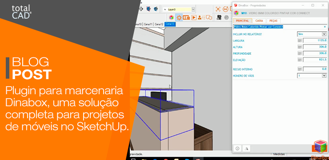The height and width of the screenshot is (160, 329).
Task: Click the ELEVAÇÃO value field
Action: (x=315, y=60)
